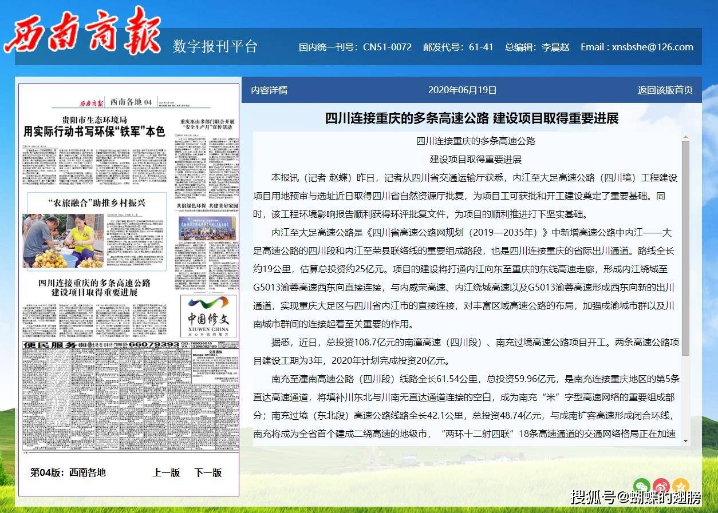
Task: Click the 数字报刊平台 title text
Action: click(x=215, y=47)
